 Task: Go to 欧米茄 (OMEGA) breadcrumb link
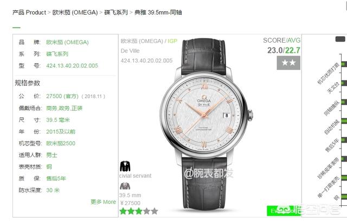click(x=75, y=12)
